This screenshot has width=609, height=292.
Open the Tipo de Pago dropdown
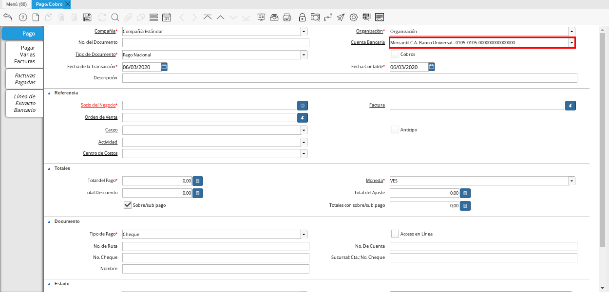click(304, 234)
